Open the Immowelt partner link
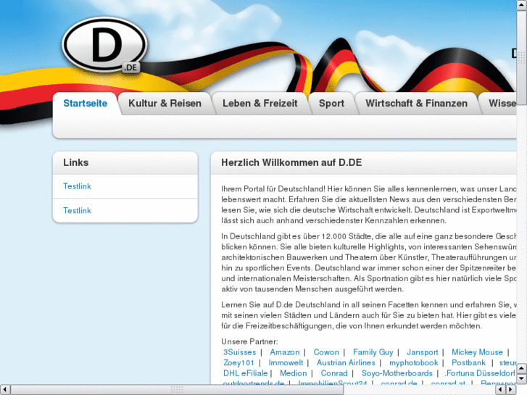This screenshot has width=527, height=395. pyautogui.click(x=286, y=362)
